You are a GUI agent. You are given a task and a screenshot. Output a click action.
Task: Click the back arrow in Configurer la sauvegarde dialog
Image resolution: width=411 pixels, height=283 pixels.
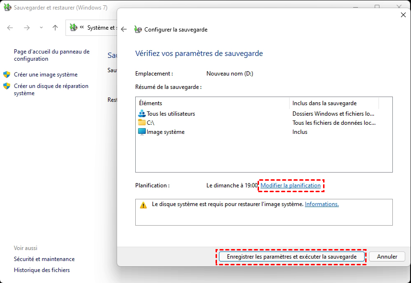click(x=124, y=29)
